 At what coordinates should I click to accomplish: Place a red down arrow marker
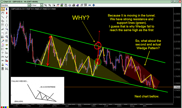[x=7, y=13]
